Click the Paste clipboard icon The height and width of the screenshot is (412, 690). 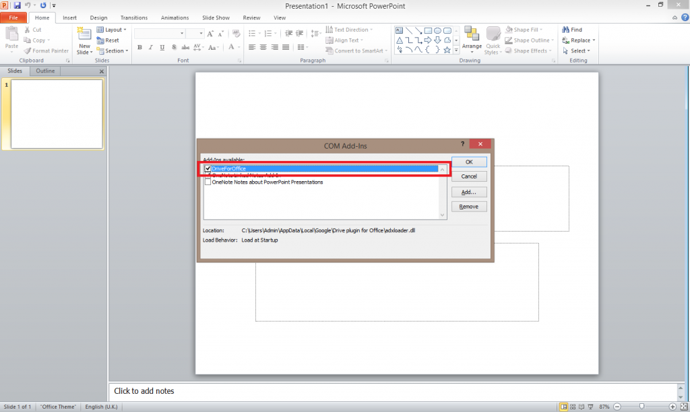pyautogui.click(x=11, y=34)
